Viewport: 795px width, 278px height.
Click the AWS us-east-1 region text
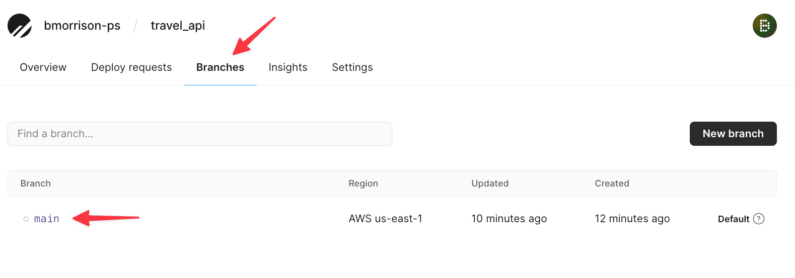click(x=385, y=219)
